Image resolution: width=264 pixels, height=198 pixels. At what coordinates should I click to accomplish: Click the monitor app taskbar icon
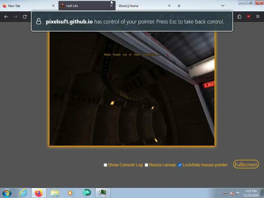[x=103, y=193]
